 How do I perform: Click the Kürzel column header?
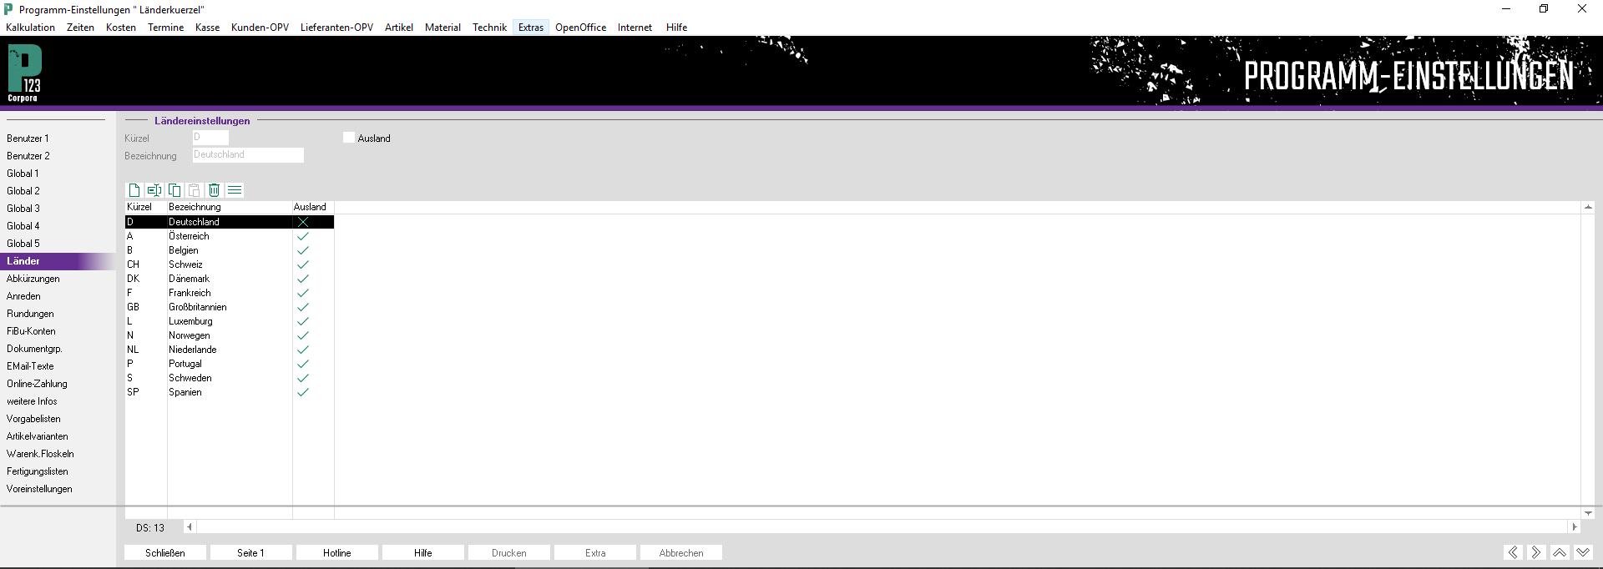click(146, 207)
